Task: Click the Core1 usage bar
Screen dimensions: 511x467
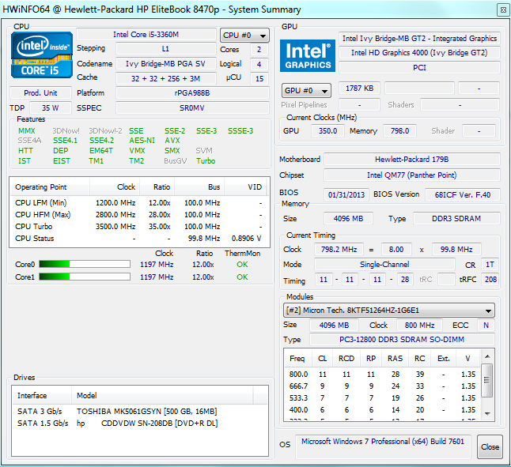Action: point(84,277)
